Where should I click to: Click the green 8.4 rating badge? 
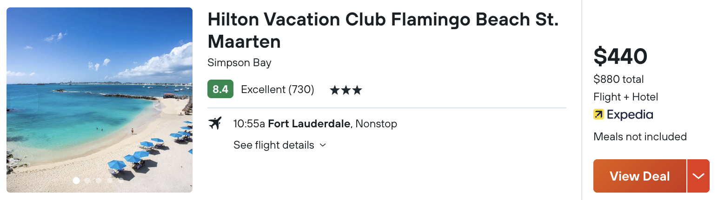[x=220, y=89]
